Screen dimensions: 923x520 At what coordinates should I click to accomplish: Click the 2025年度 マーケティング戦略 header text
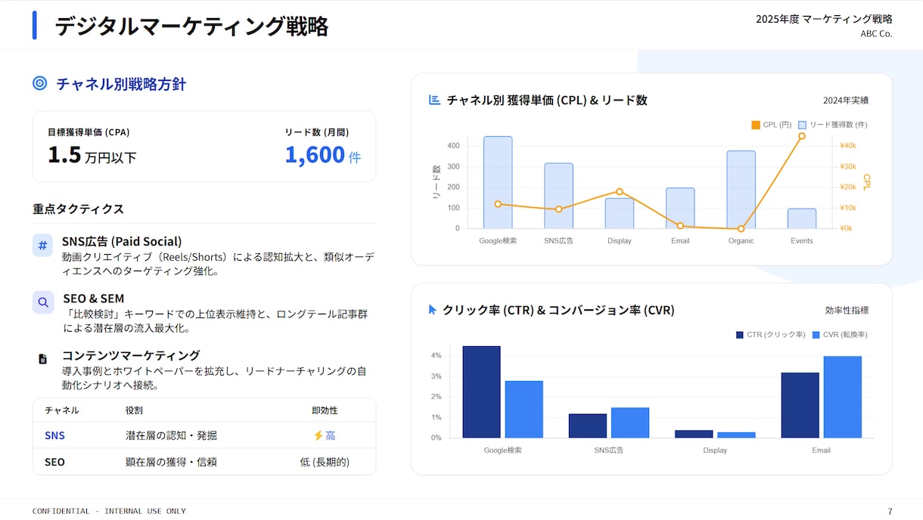click(824, 19)
